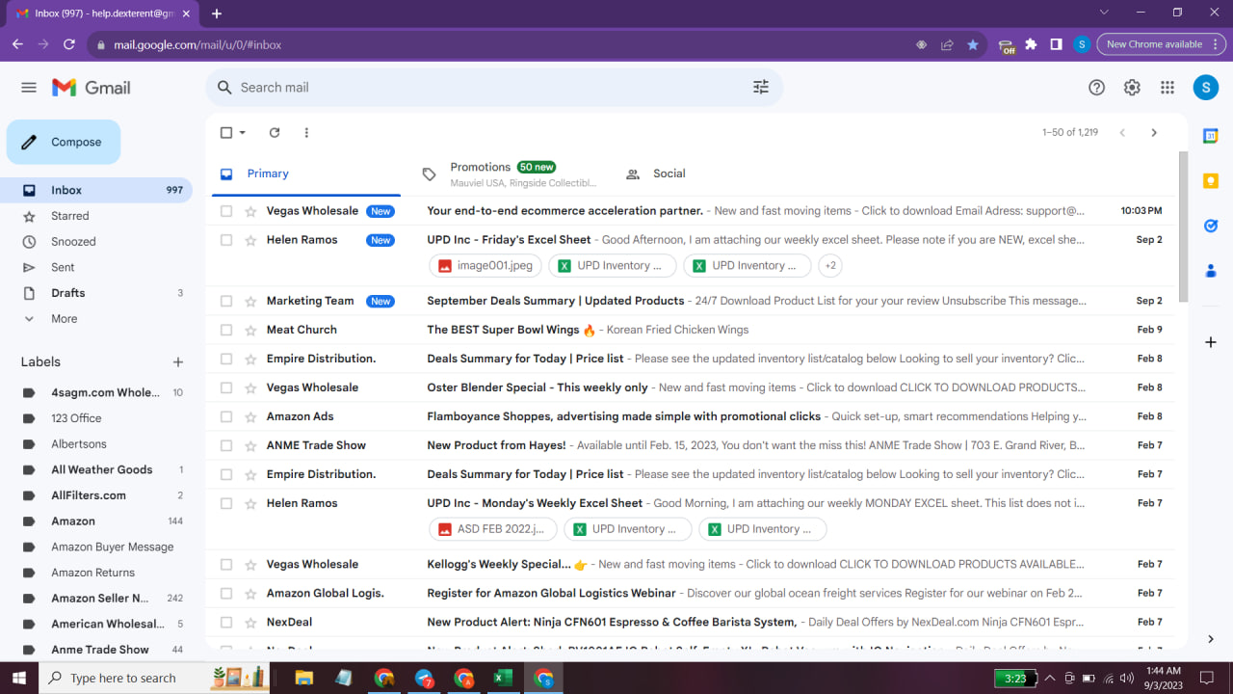1233x694 pixels.
Task: Open the Drafts folder
Action: pos(96,293)
